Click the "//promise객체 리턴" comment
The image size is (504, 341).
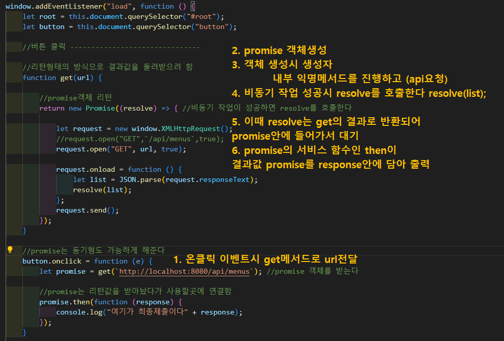75,98
